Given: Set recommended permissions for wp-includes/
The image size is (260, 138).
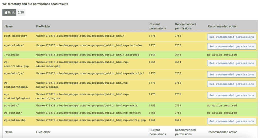Looking at the screenshot, I should tap(232, 46).
